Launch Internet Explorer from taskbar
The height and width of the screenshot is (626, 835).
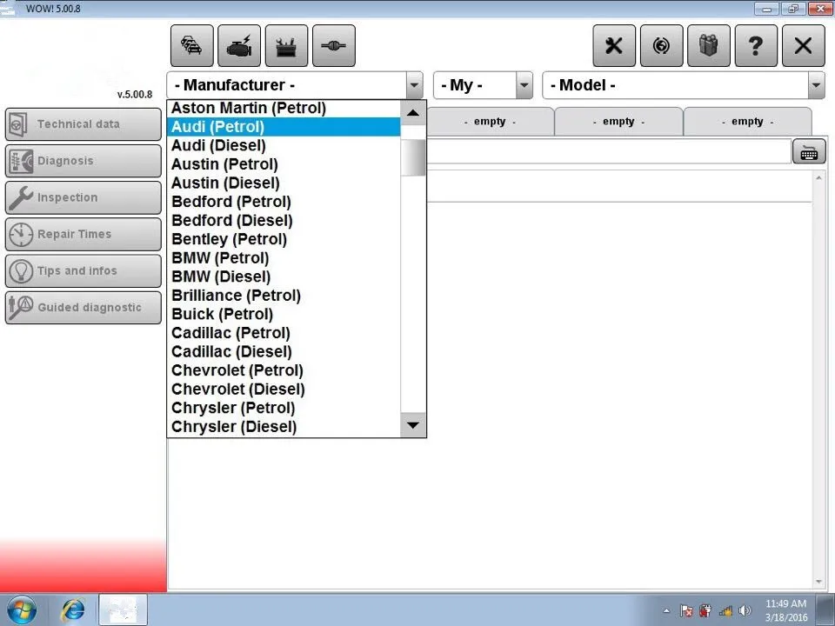pyautogui.click(x=73, y=610)
